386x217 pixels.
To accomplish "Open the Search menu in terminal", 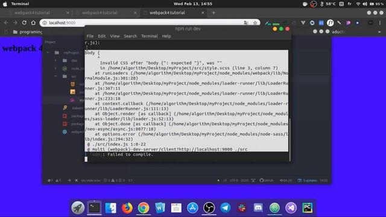I will point(130,36).
